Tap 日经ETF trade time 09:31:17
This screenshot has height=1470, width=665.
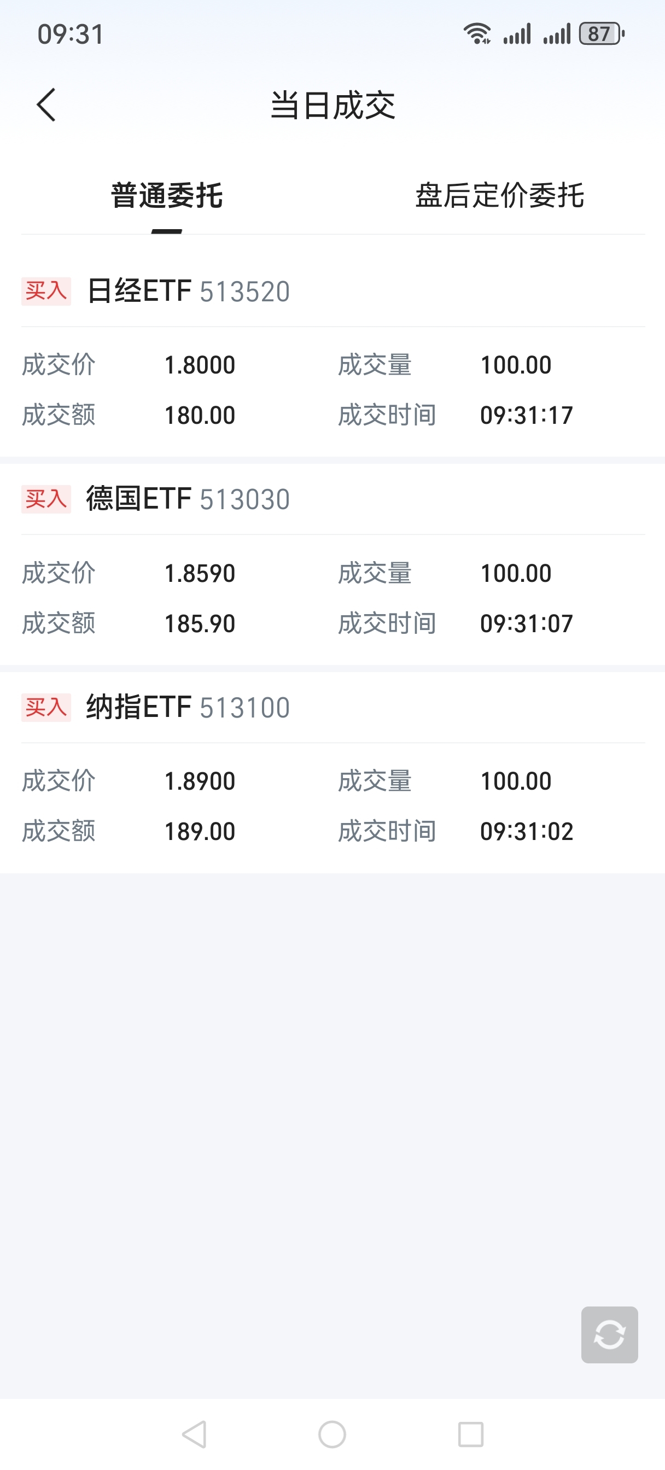[x=526, y=416]
